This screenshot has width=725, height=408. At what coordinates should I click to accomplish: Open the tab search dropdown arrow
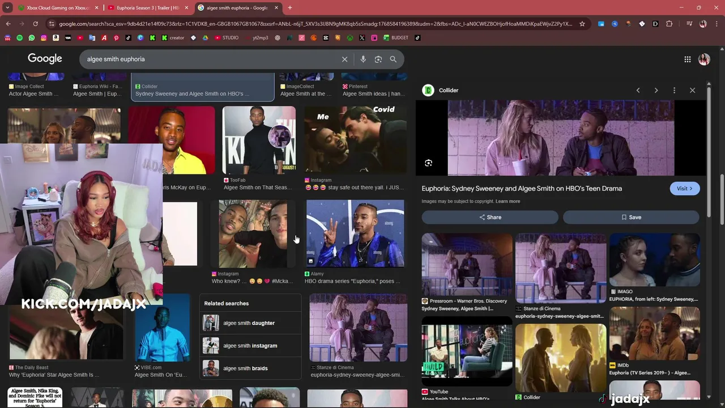7,8
